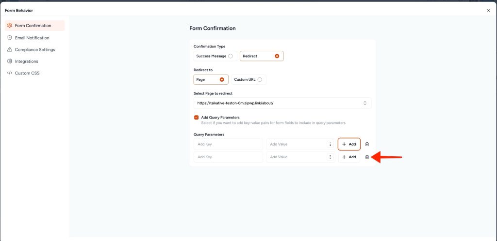Open three-dot menu in second Add Value field
Screen dimensions: 497x241
[x=330, y=157]
